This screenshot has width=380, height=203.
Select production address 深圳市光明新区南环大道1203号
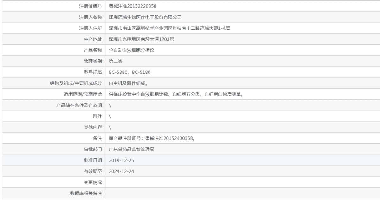tap(141, 39)
